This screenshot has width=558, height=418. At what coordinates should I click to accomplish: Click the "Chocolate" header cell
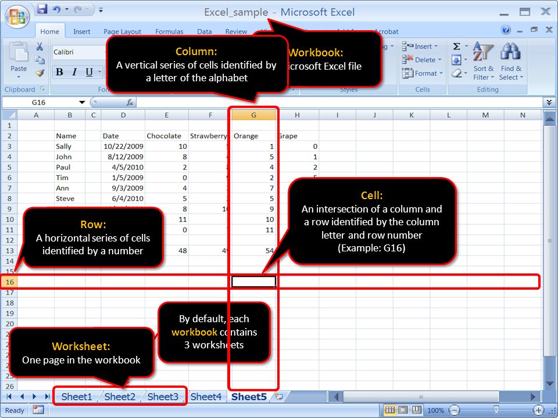tap(167, 136)
